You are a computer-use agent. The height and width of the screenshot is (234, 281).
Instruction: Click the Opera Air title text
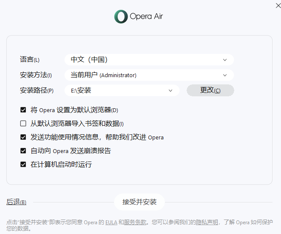[146, 16]
